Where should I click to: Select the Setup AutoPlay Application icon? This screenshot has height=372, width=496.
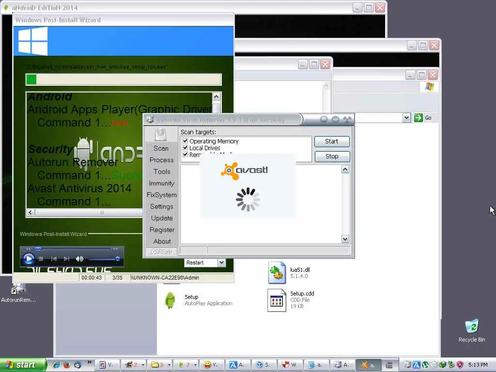[170, 300]
